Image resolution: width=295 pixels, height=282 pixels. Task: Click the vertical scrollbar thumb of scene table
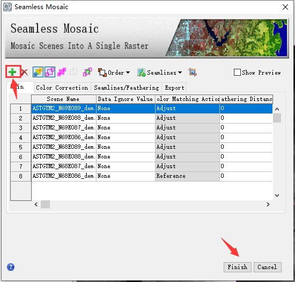pyautogui.click(x=277, y=118)
